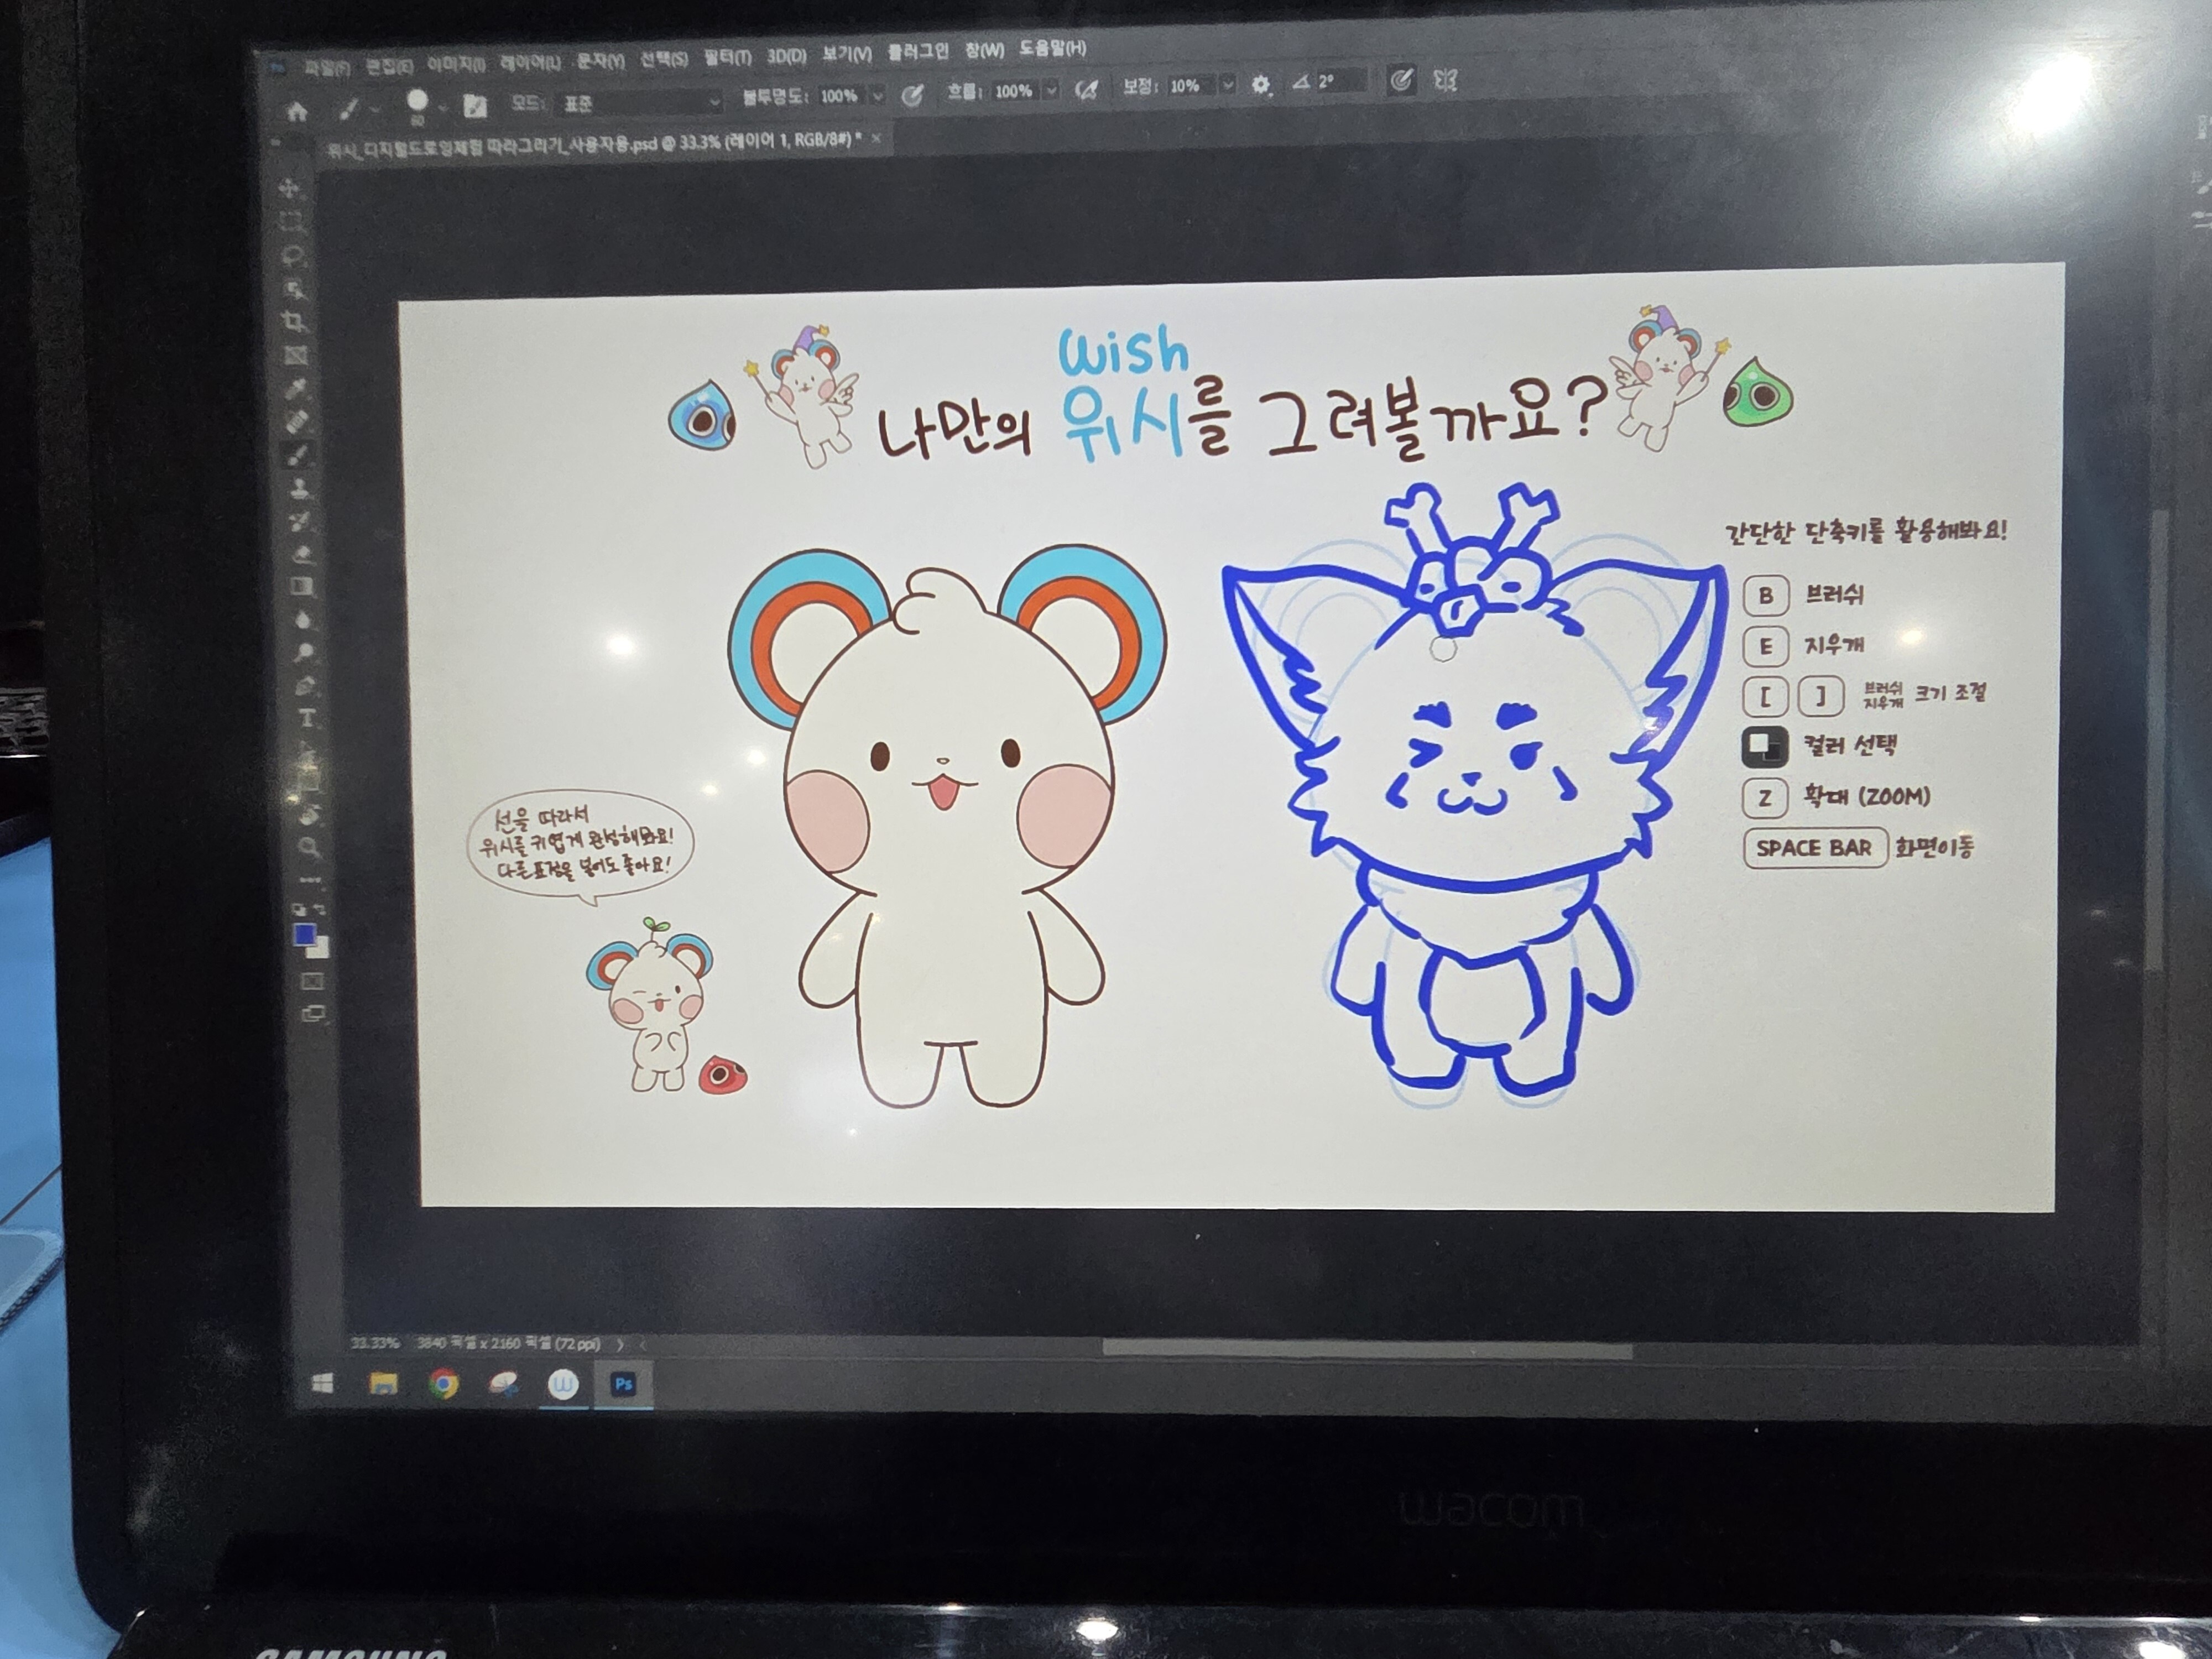Select the Crop tool

(293, 321)
